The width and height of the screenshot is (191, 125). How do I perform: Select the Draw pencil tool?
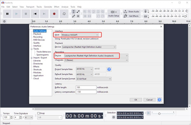click(74, 16)
